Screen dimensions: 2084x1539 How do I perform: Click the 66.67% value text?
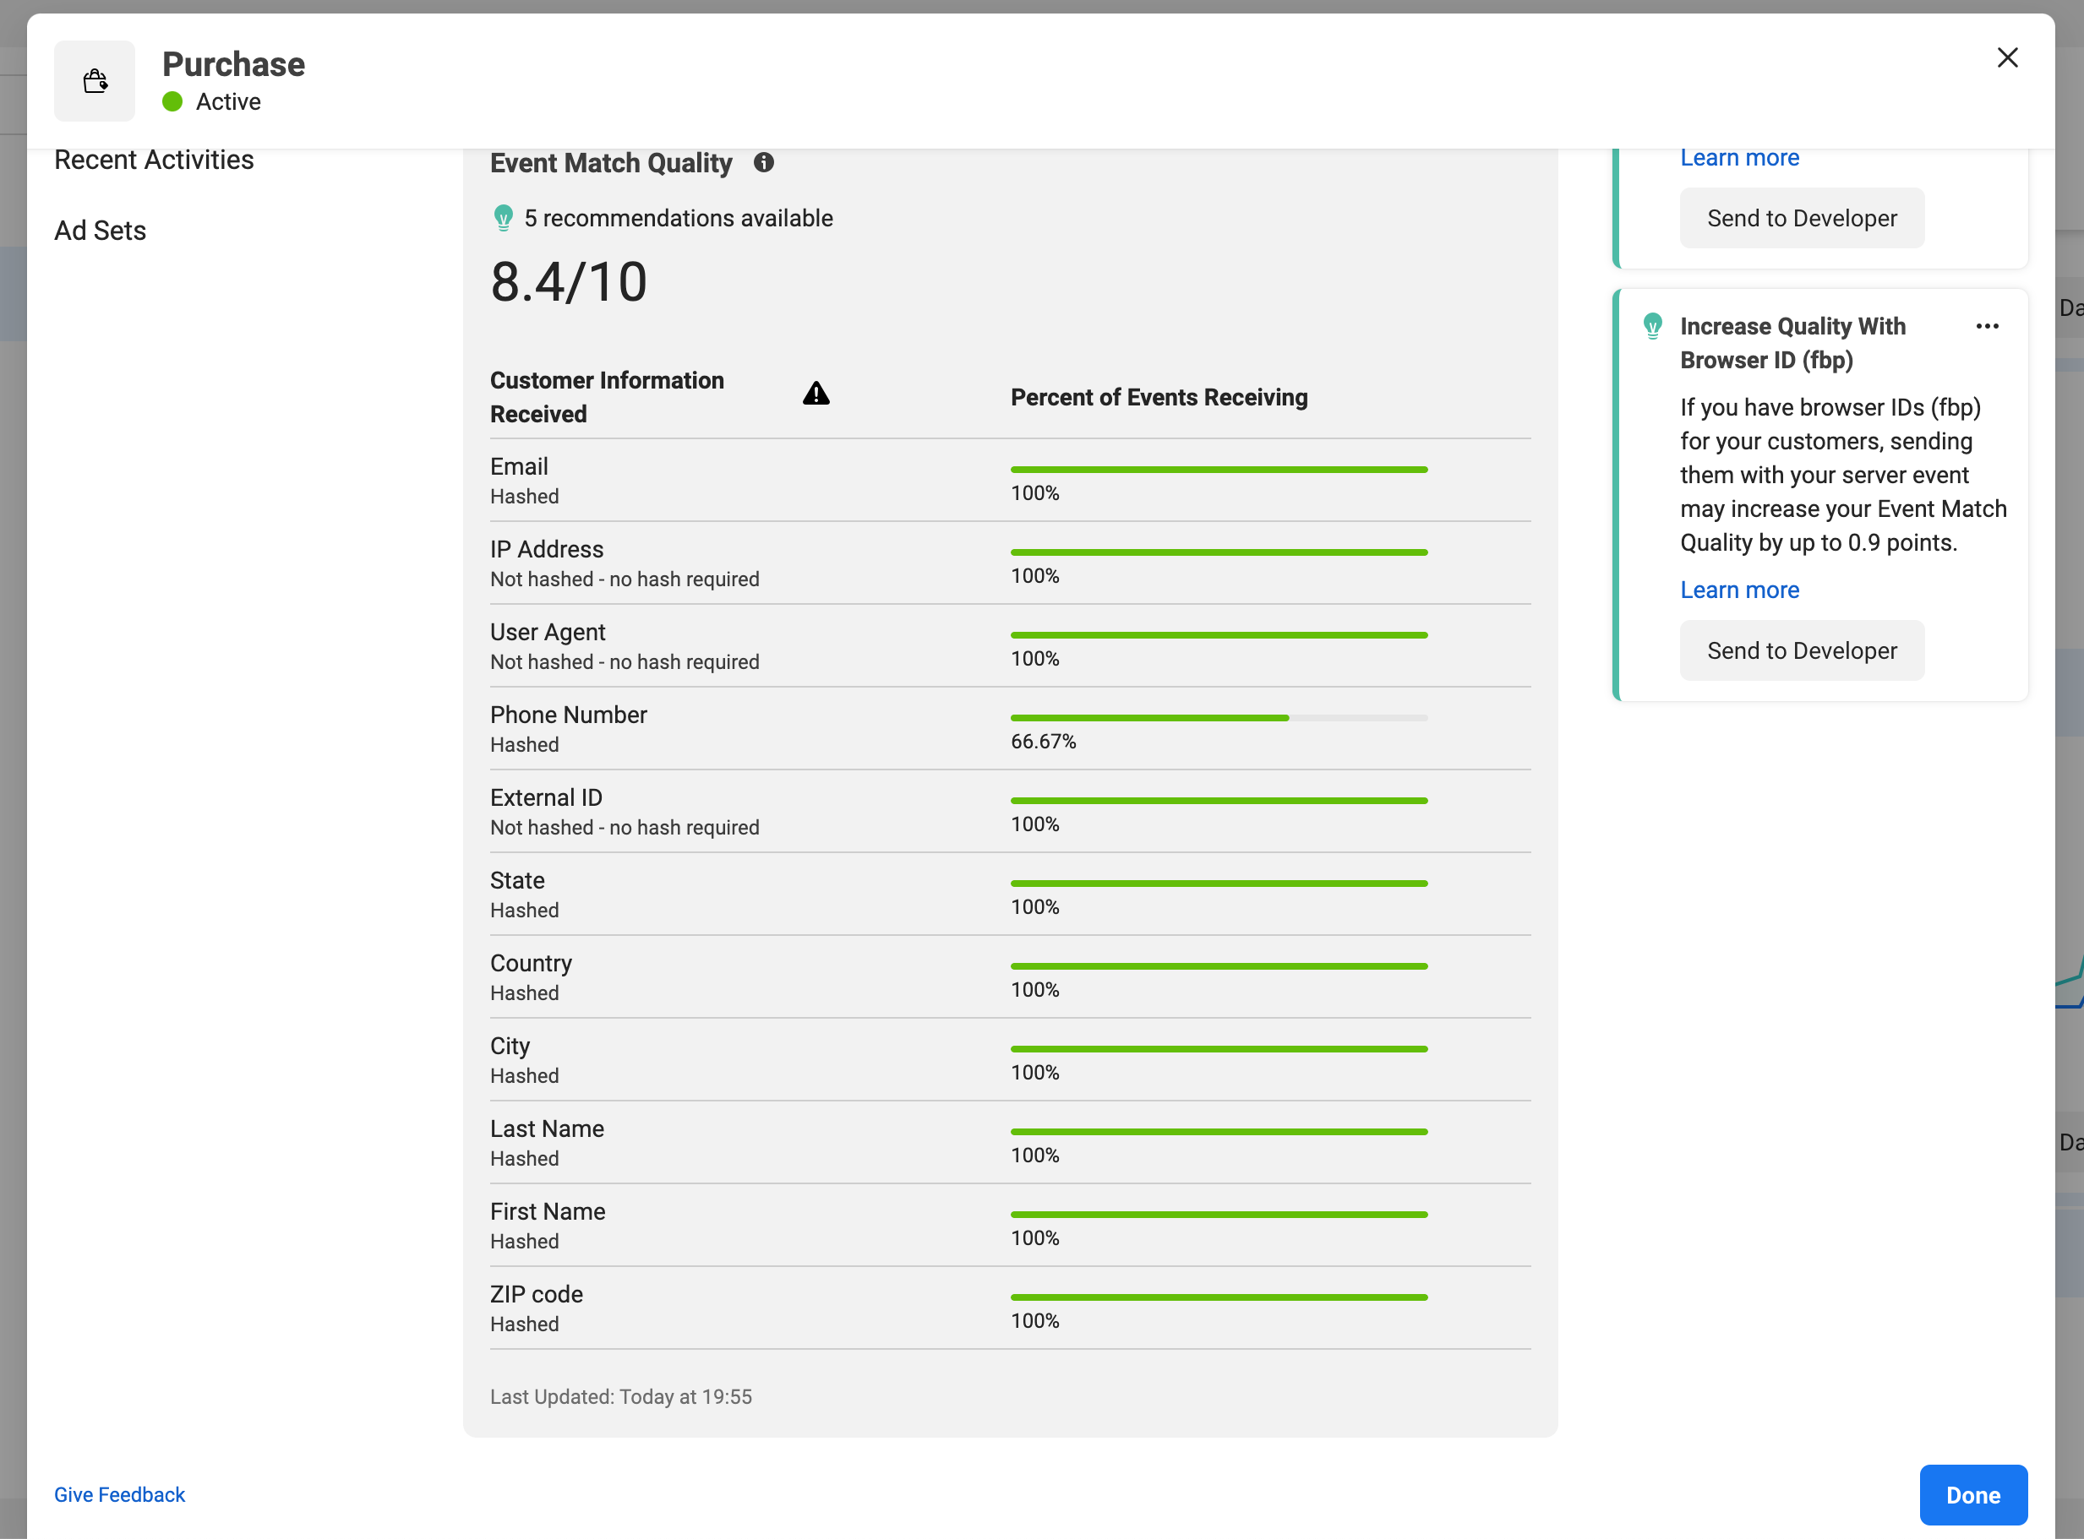point(1043,742)
